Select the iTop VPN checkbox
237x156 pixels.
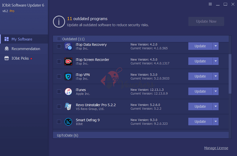pos(59,77)
